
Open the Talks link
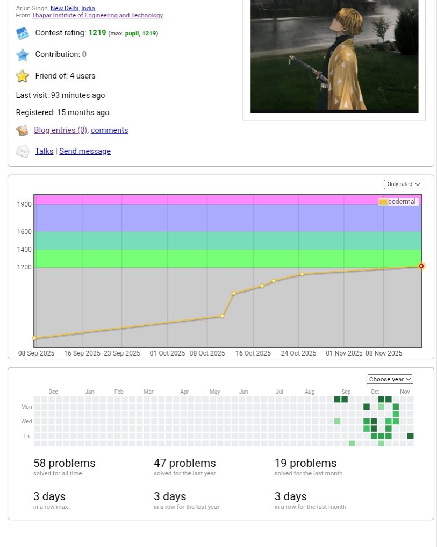[44, 151]
